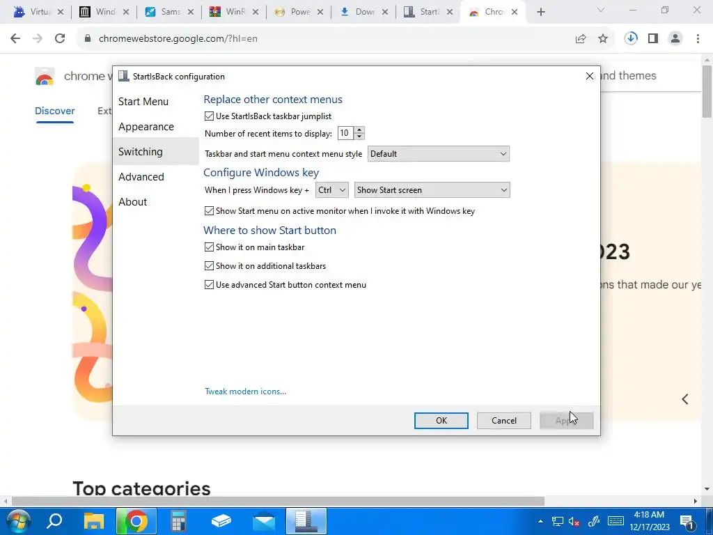Click Cancel in StartIsBack configuration
The width and height of the screenshot is (713, 535).
point(504,421)
